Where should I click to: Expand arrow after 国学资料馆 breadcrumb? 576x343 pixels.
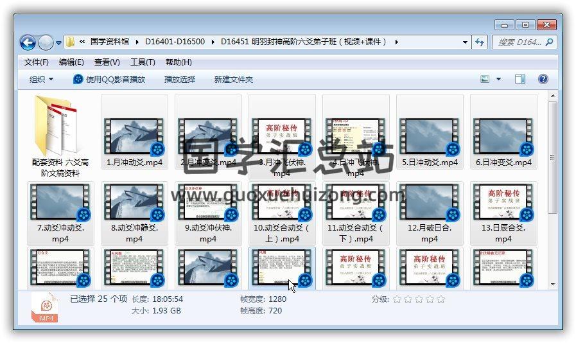(137, 42)
